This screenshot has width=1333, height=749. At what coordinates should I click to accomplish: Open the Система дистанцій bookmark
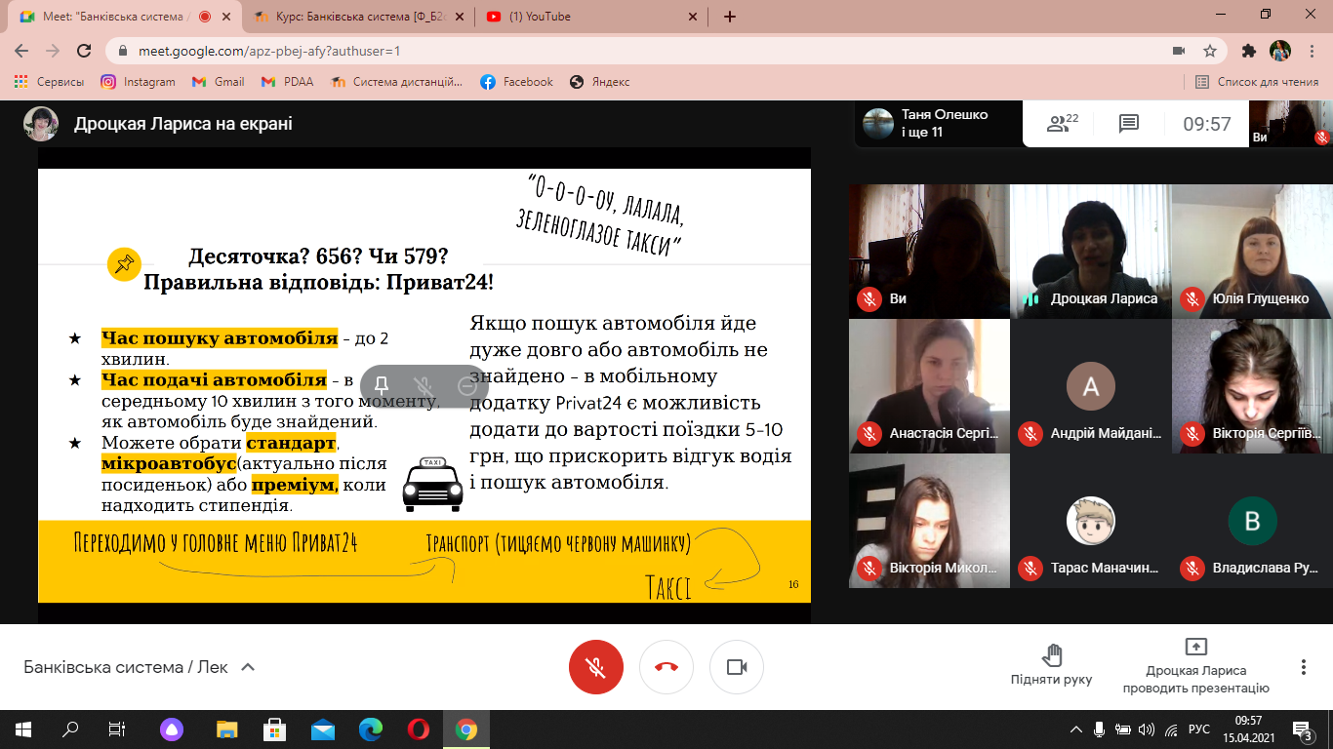396,82
